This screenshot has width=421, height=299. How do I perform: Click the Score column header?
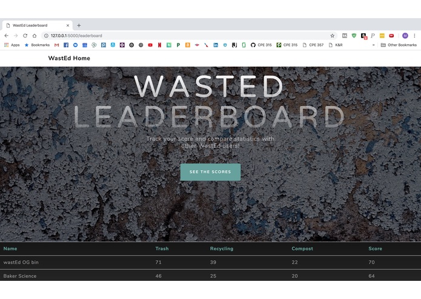click(375, 249)
